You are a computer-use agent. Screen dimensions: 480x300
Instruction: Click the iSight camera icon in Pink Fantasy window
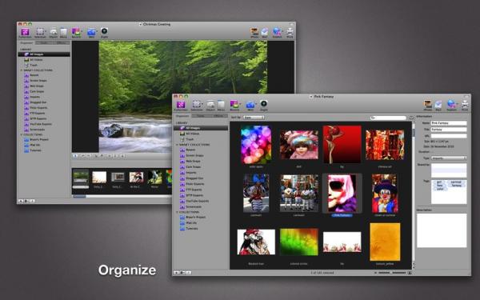pyautogui.click(x=263, y=103)
